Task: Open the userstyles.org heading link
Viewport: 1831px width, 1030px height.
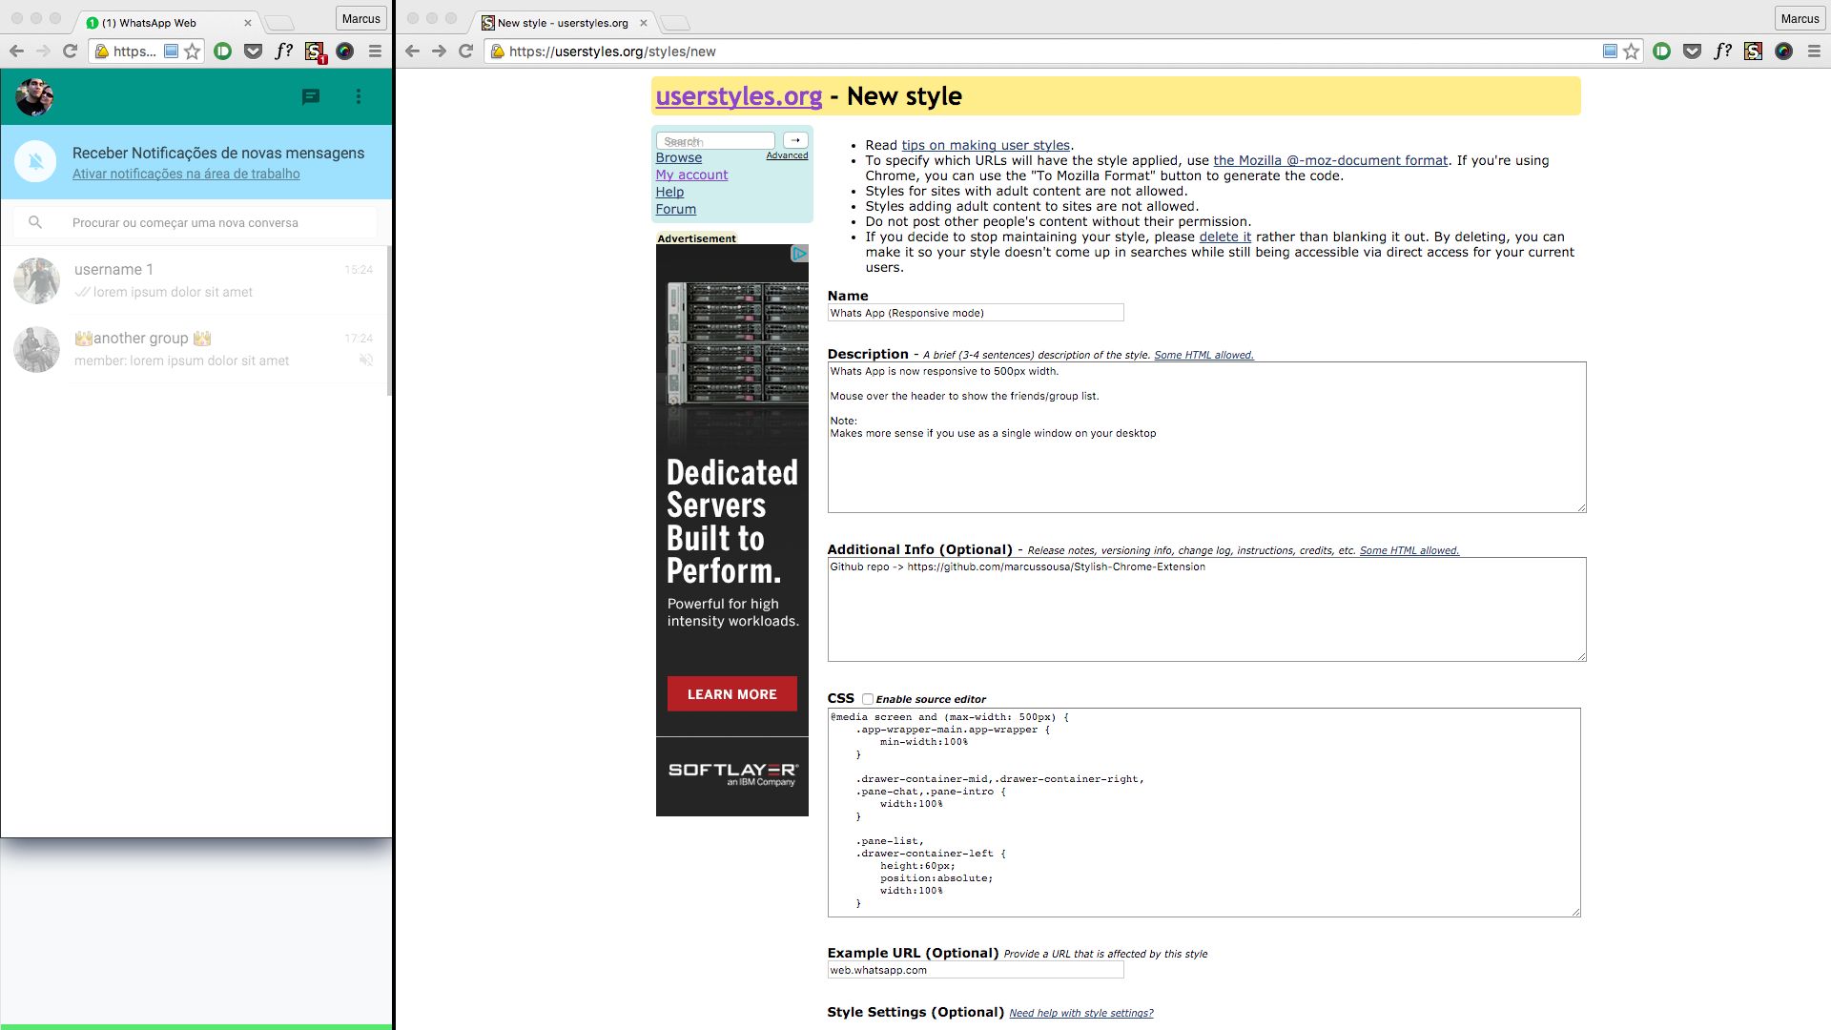Action: pyautogui.click(x=739, y=96)
